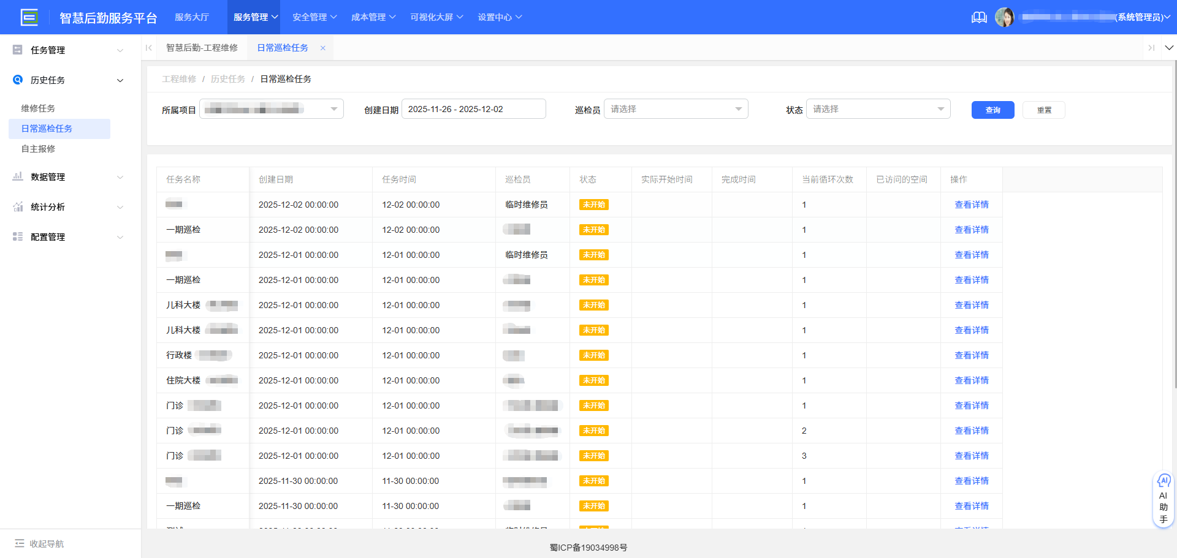Collapse navigation via 收起导航 icon
The width and height of the screenshot is (1177, 558).
[21, 543]
